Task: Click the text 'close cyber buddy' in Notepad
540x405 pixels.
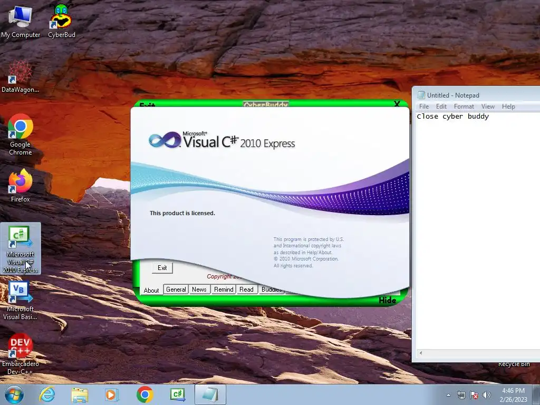Action: coord(453,117)
